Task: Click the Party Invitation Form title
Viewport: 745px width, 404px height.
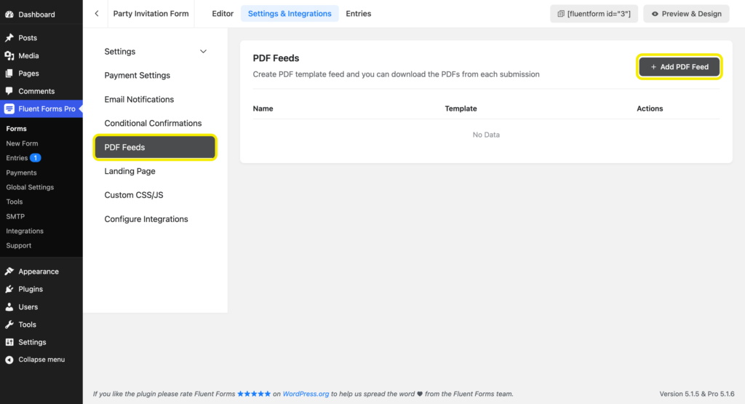Action: [151, 14]
